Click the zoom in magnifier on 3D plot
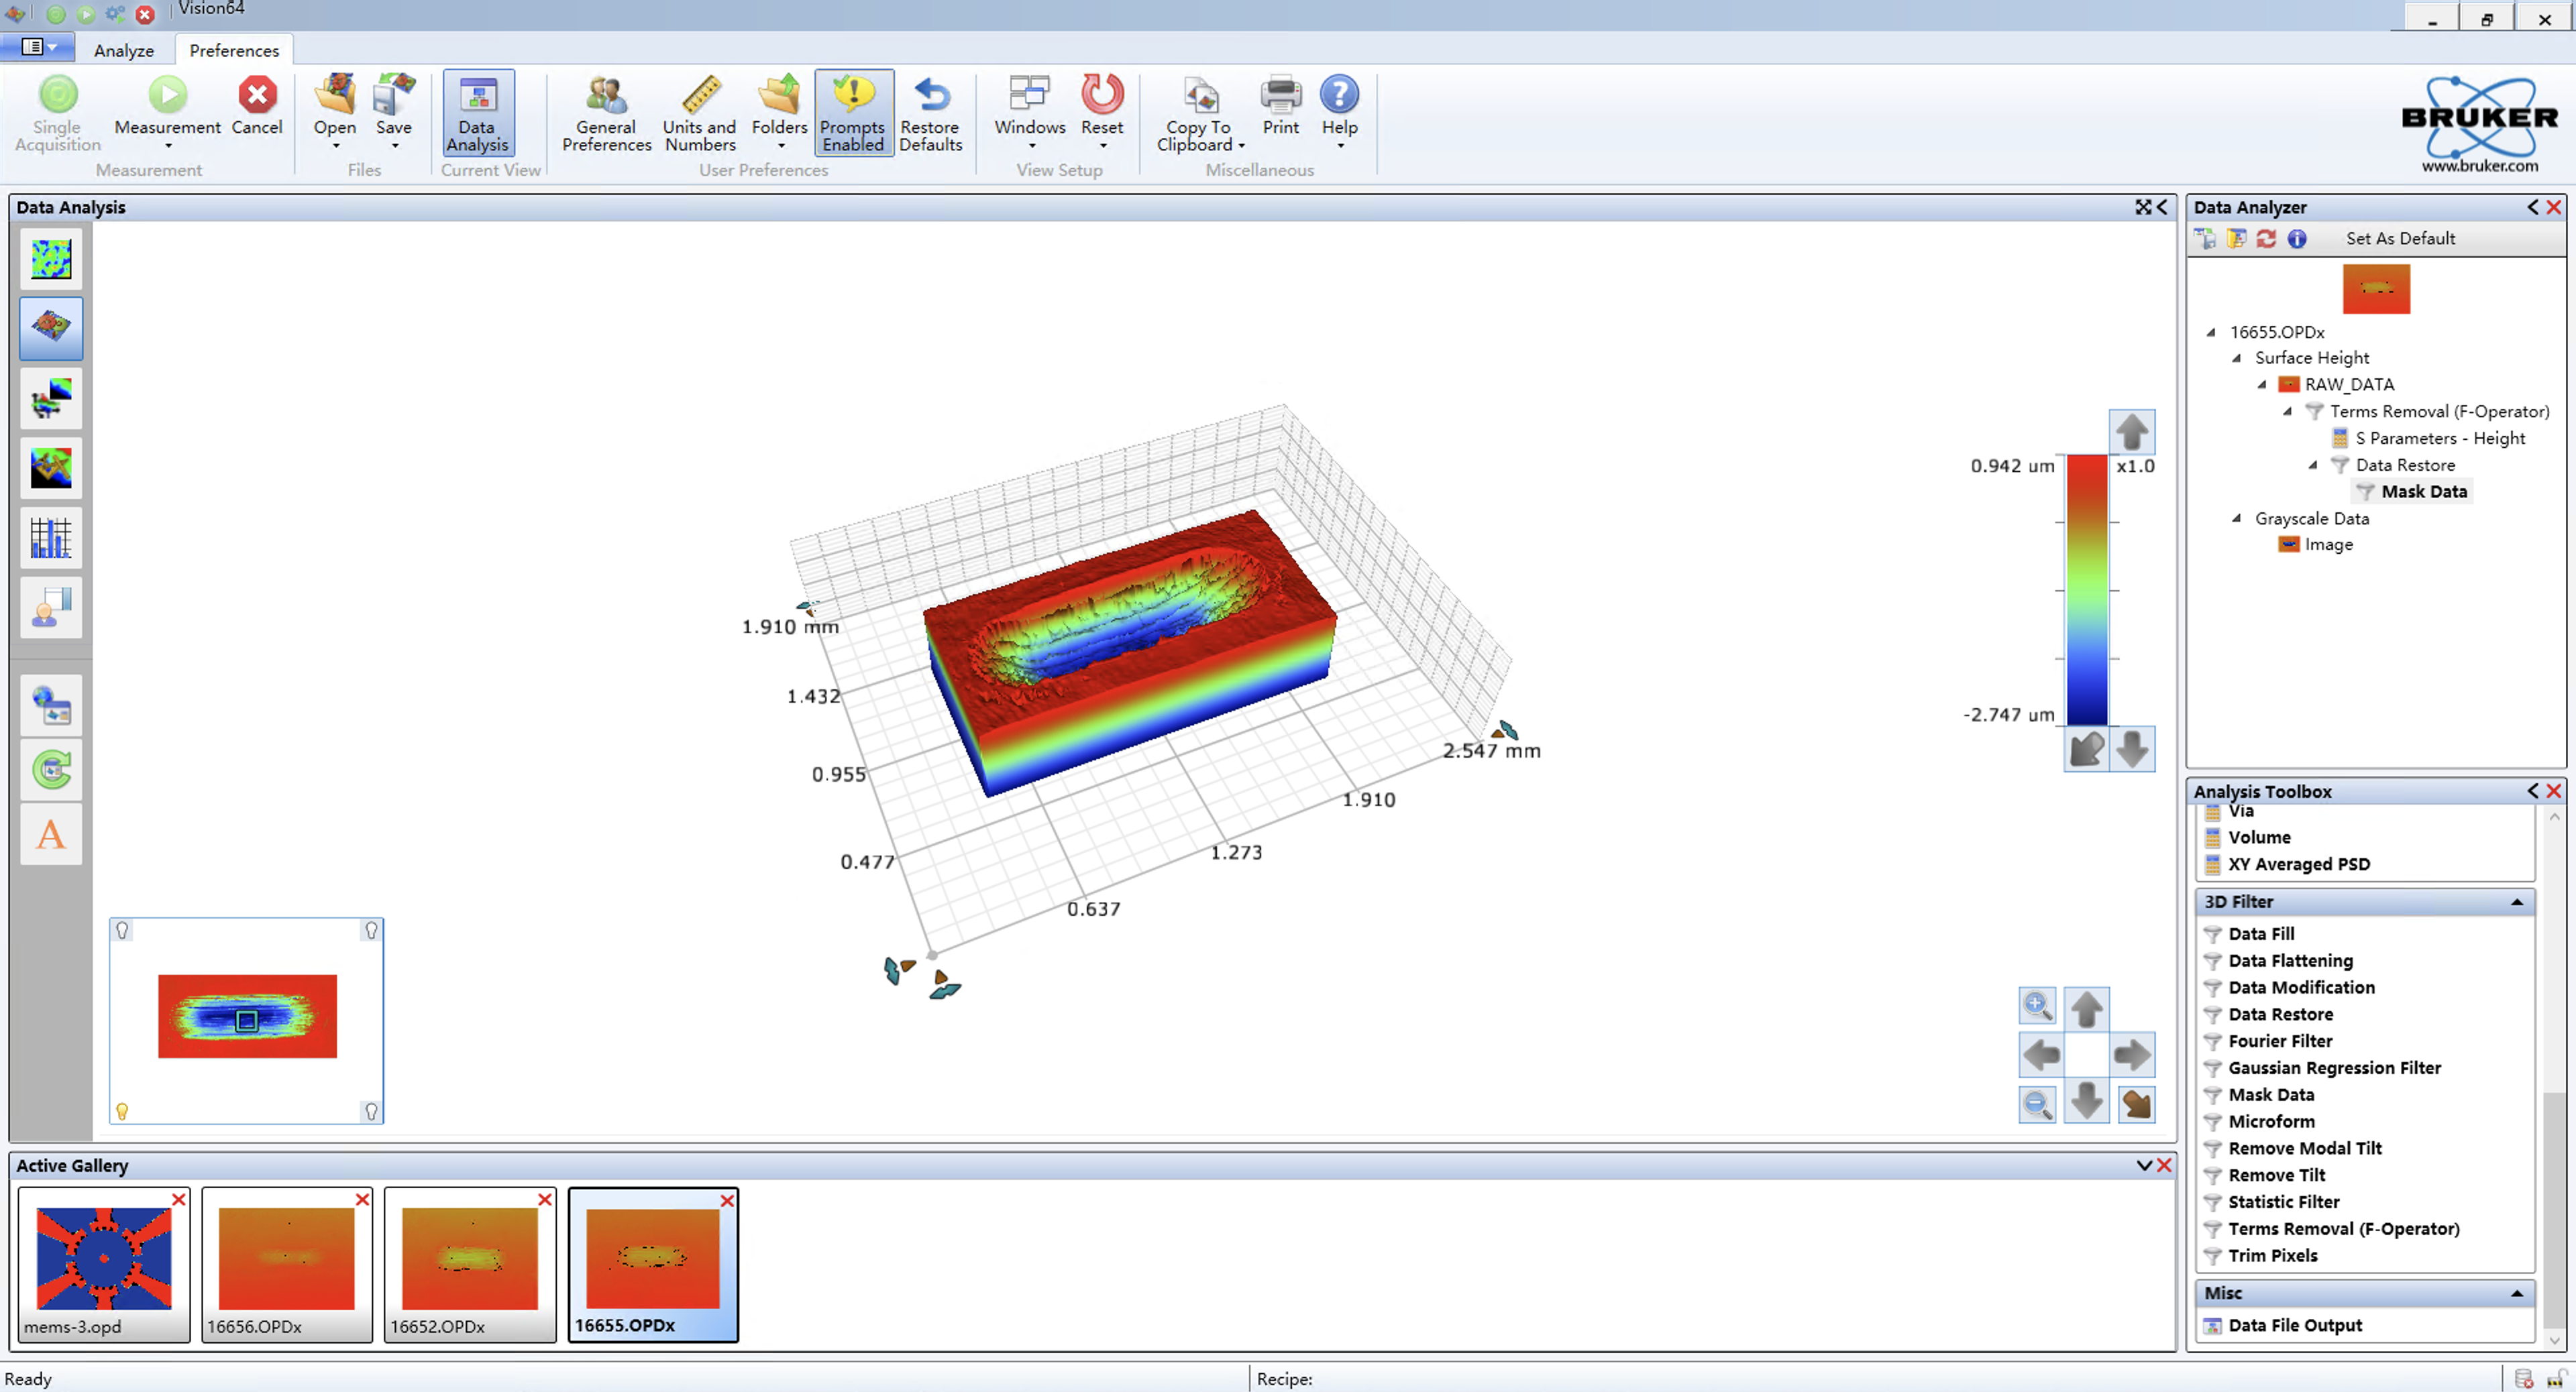The width and height of the screenshot is (2576, 1392). point(2037,1006)
